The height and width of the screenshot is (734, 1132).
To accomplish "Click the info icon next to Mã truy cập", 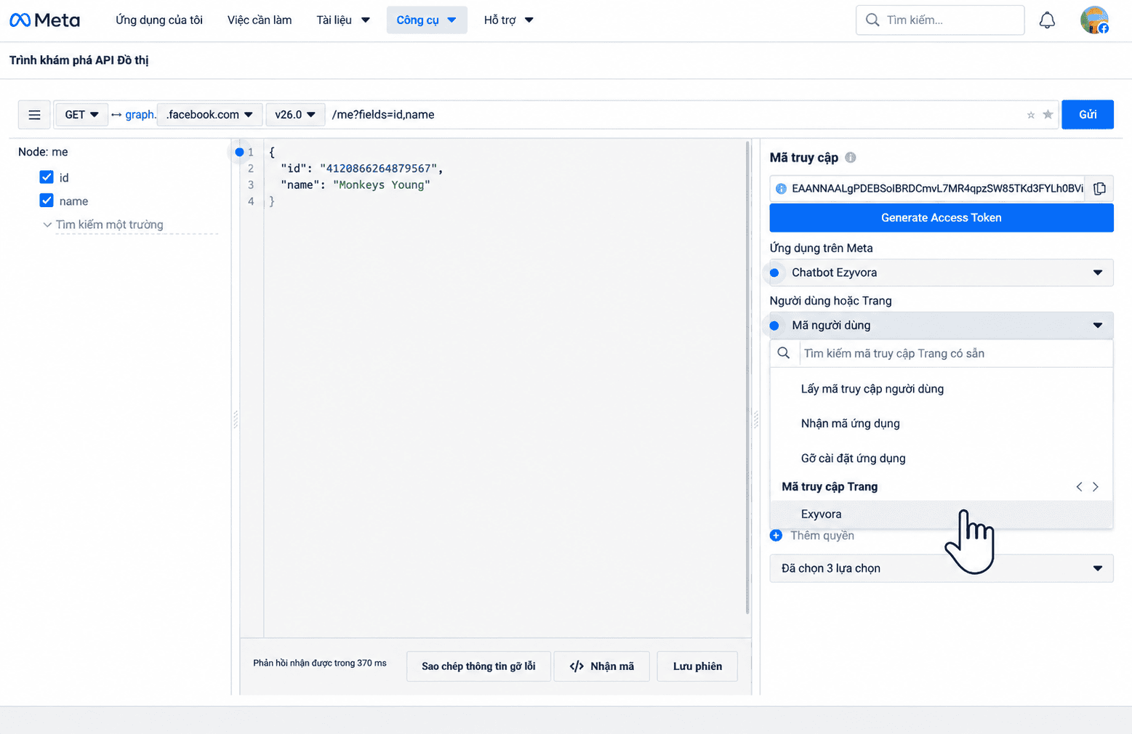I will pos(851,158).
